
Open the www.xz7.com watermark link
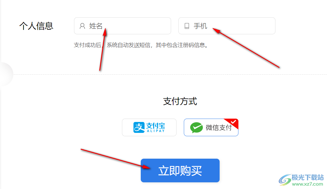(x=308, y=184)
